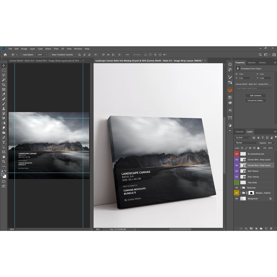Select the Hand tool

pyautogui.click(x=4, y=157)
